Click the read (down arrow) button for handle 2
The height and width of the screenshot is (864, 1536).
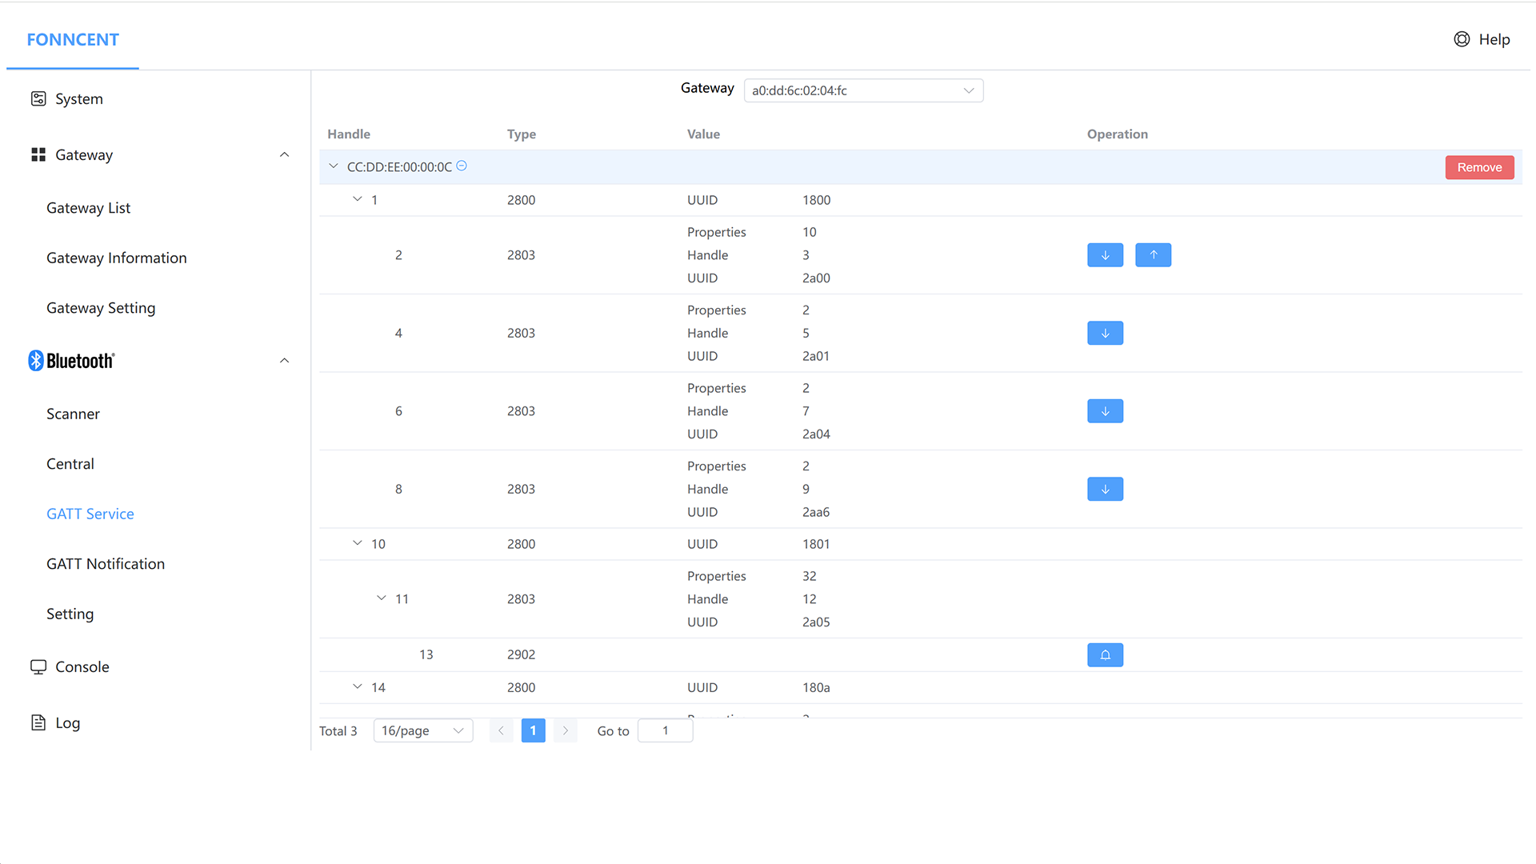1105,255
